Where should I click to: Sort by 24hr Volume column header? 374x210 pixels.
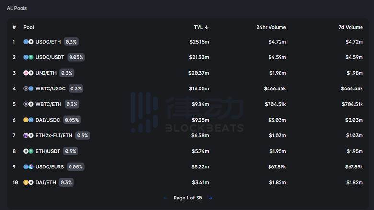[271, 27]
